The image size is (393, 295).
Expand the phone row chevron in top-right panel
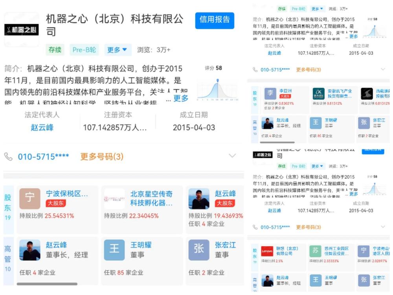(x=383, y=69)
